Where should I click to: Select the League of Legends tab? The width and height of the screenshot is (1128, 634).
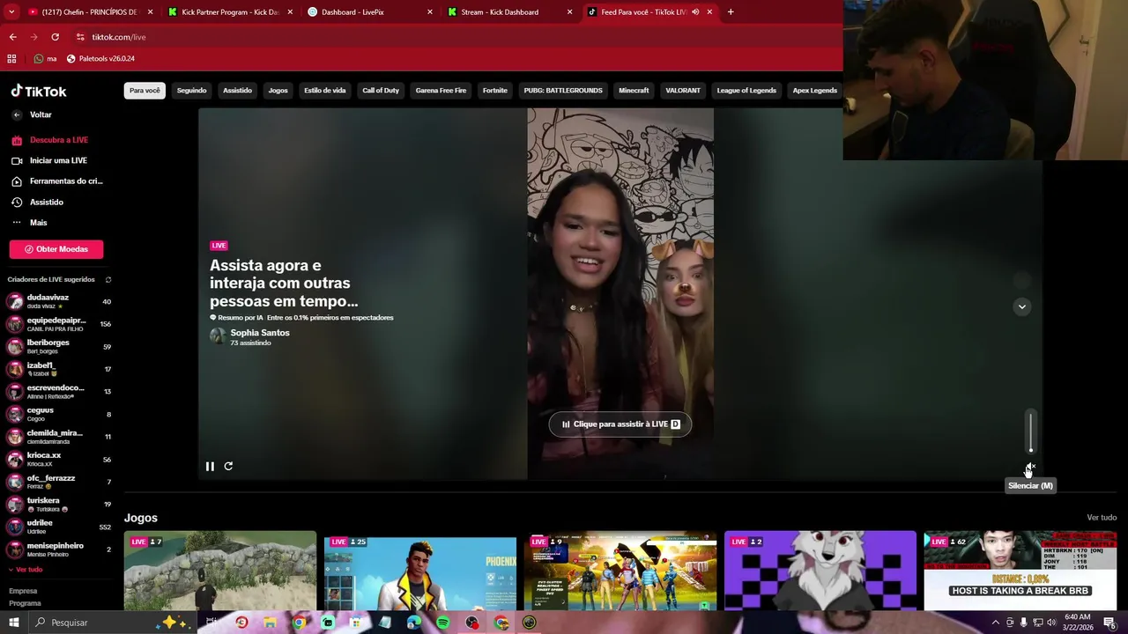point(746,91)
